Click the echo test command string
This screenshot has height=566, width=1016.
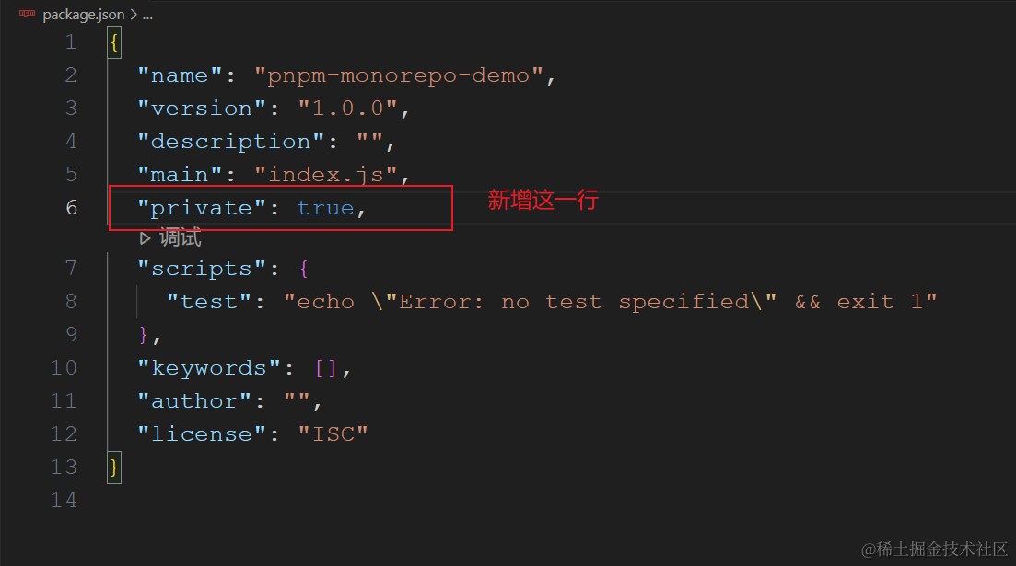pyautogui.click(x=611, y=301)
